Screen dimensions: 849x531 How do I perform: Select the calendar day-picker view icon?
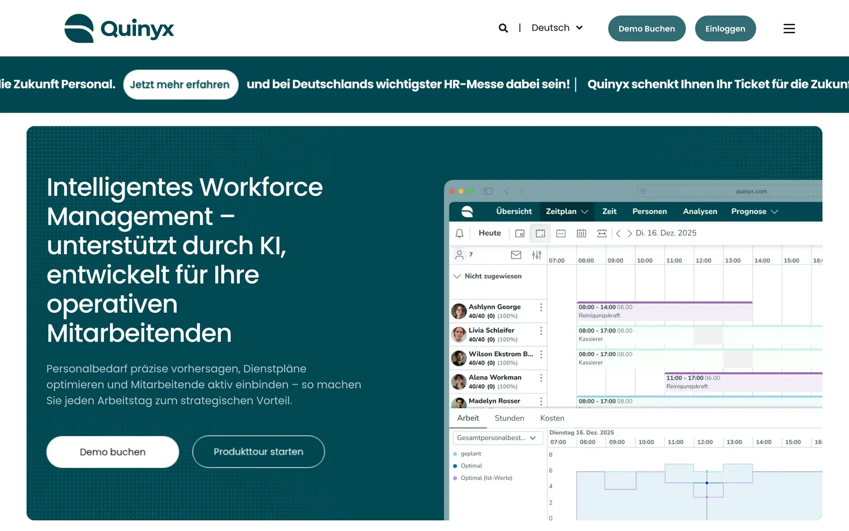click(519, 233)
